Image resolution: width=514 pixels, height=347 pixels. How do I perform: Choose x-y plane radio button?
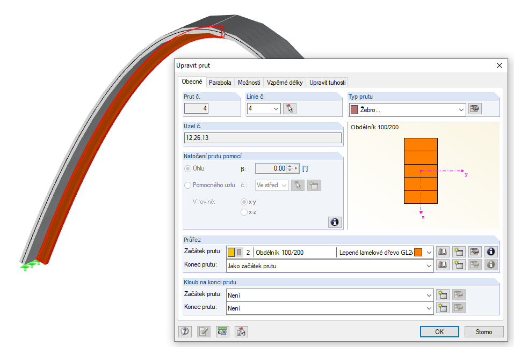pos(244,202)
